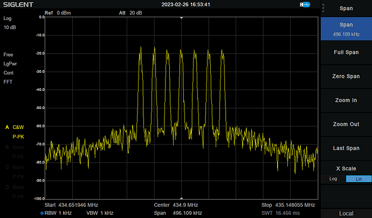The width and height of the screenshot is (372, 218).
Task: Click the SIGLENT logo
Action: point(18,4)
